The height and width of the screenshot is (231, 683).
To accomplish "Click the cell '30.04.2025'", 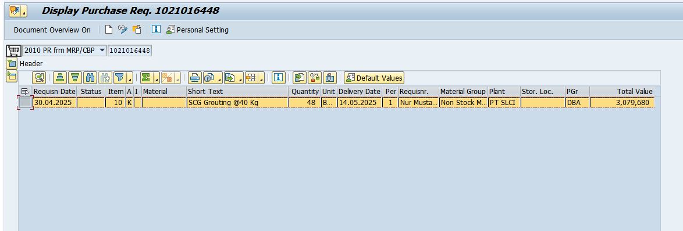I will point(55,103).
